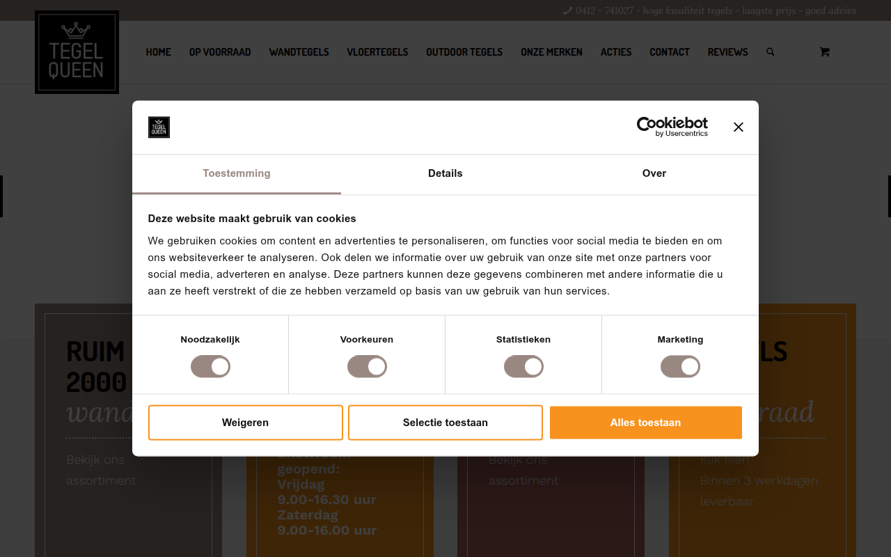
Task: Open the Over tab
Action: tap(654, 173)
